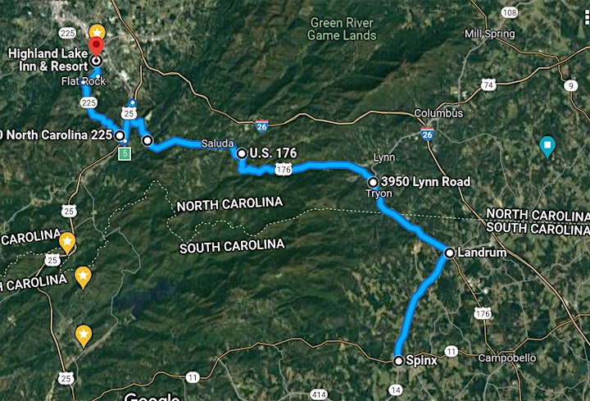Select the Landrum waypoint circle

(x=449, y=253)
